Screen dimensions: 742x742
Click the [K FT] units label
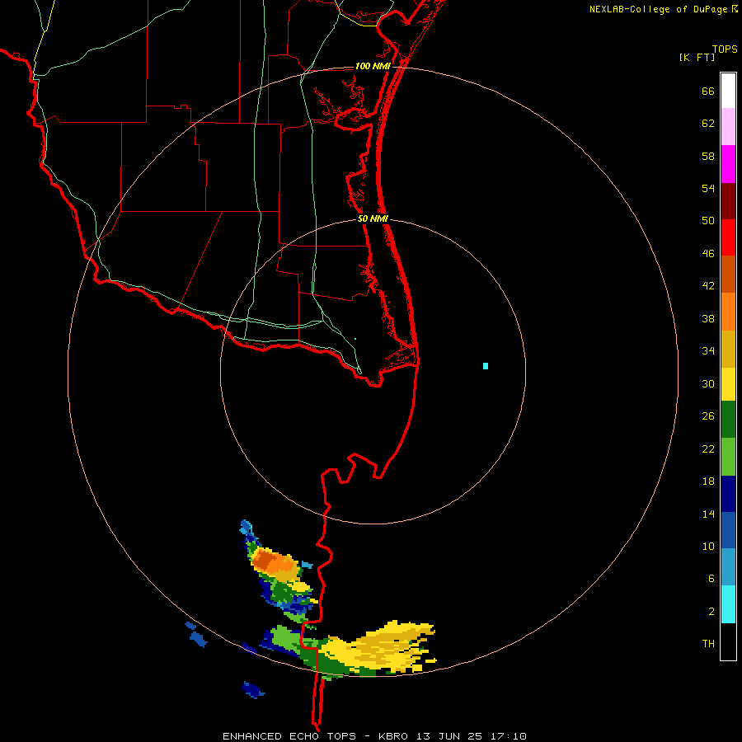(x=697, y=58)
